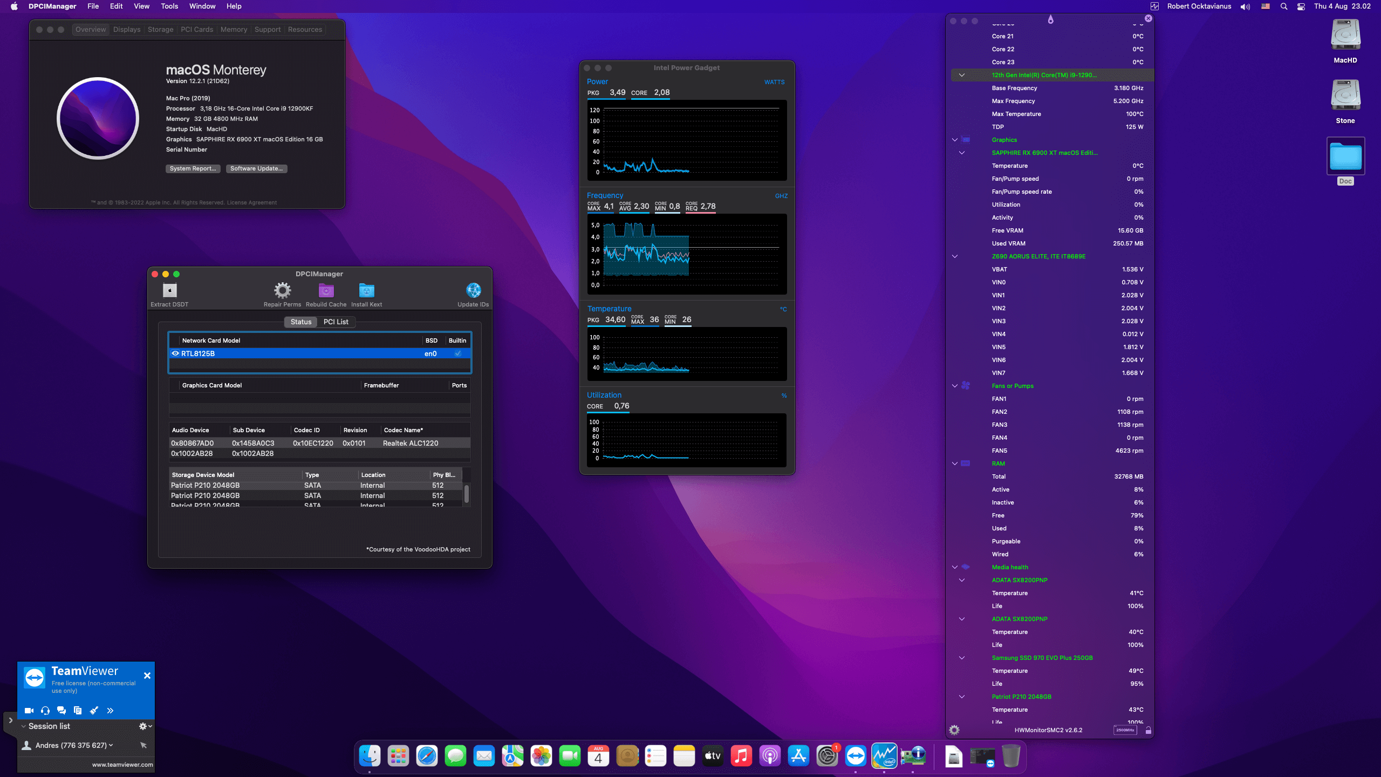
Task: Open Spotlight search in the menu bar
Action: [1284, 6]
